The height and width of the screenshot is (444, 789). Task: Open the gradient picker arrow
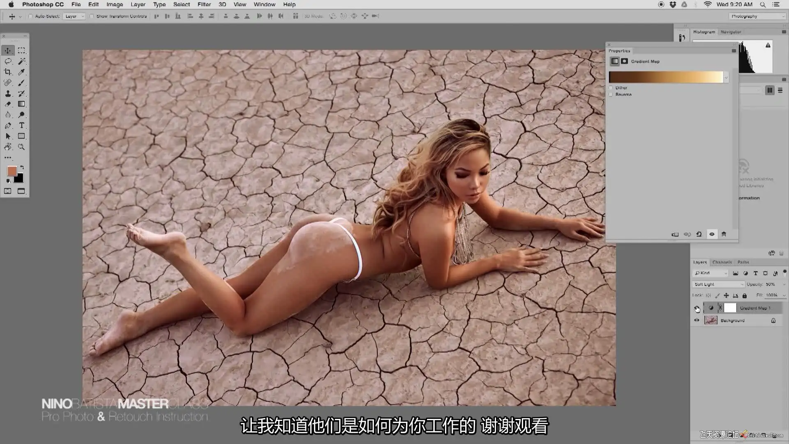726,77
